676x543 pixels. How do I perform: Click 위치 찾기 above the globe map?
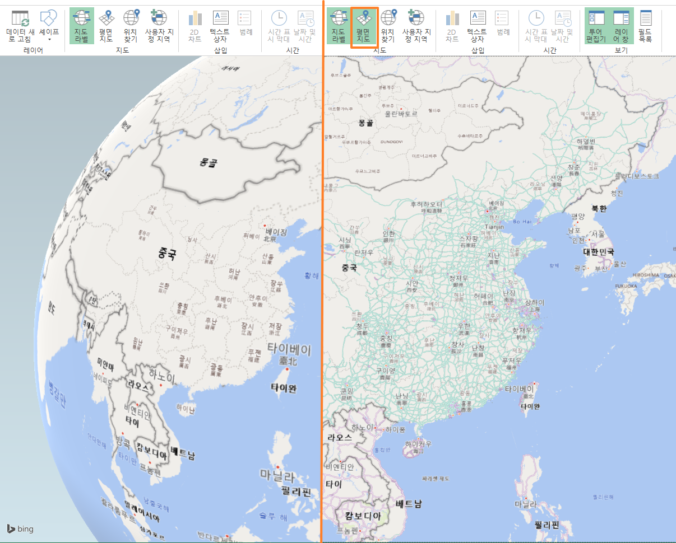click(x=131, y=26)
